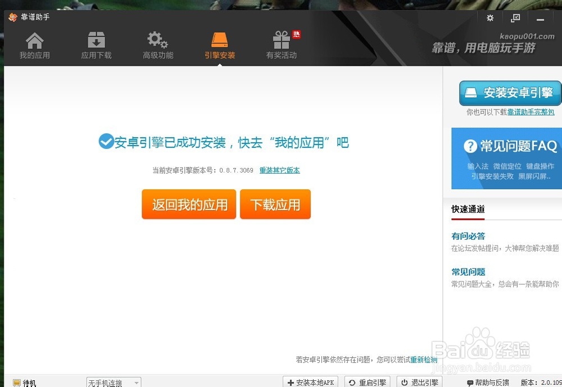Click the 安装本地APK button
The height and width of the screenshot is (387, 562).
pos(310,383)
